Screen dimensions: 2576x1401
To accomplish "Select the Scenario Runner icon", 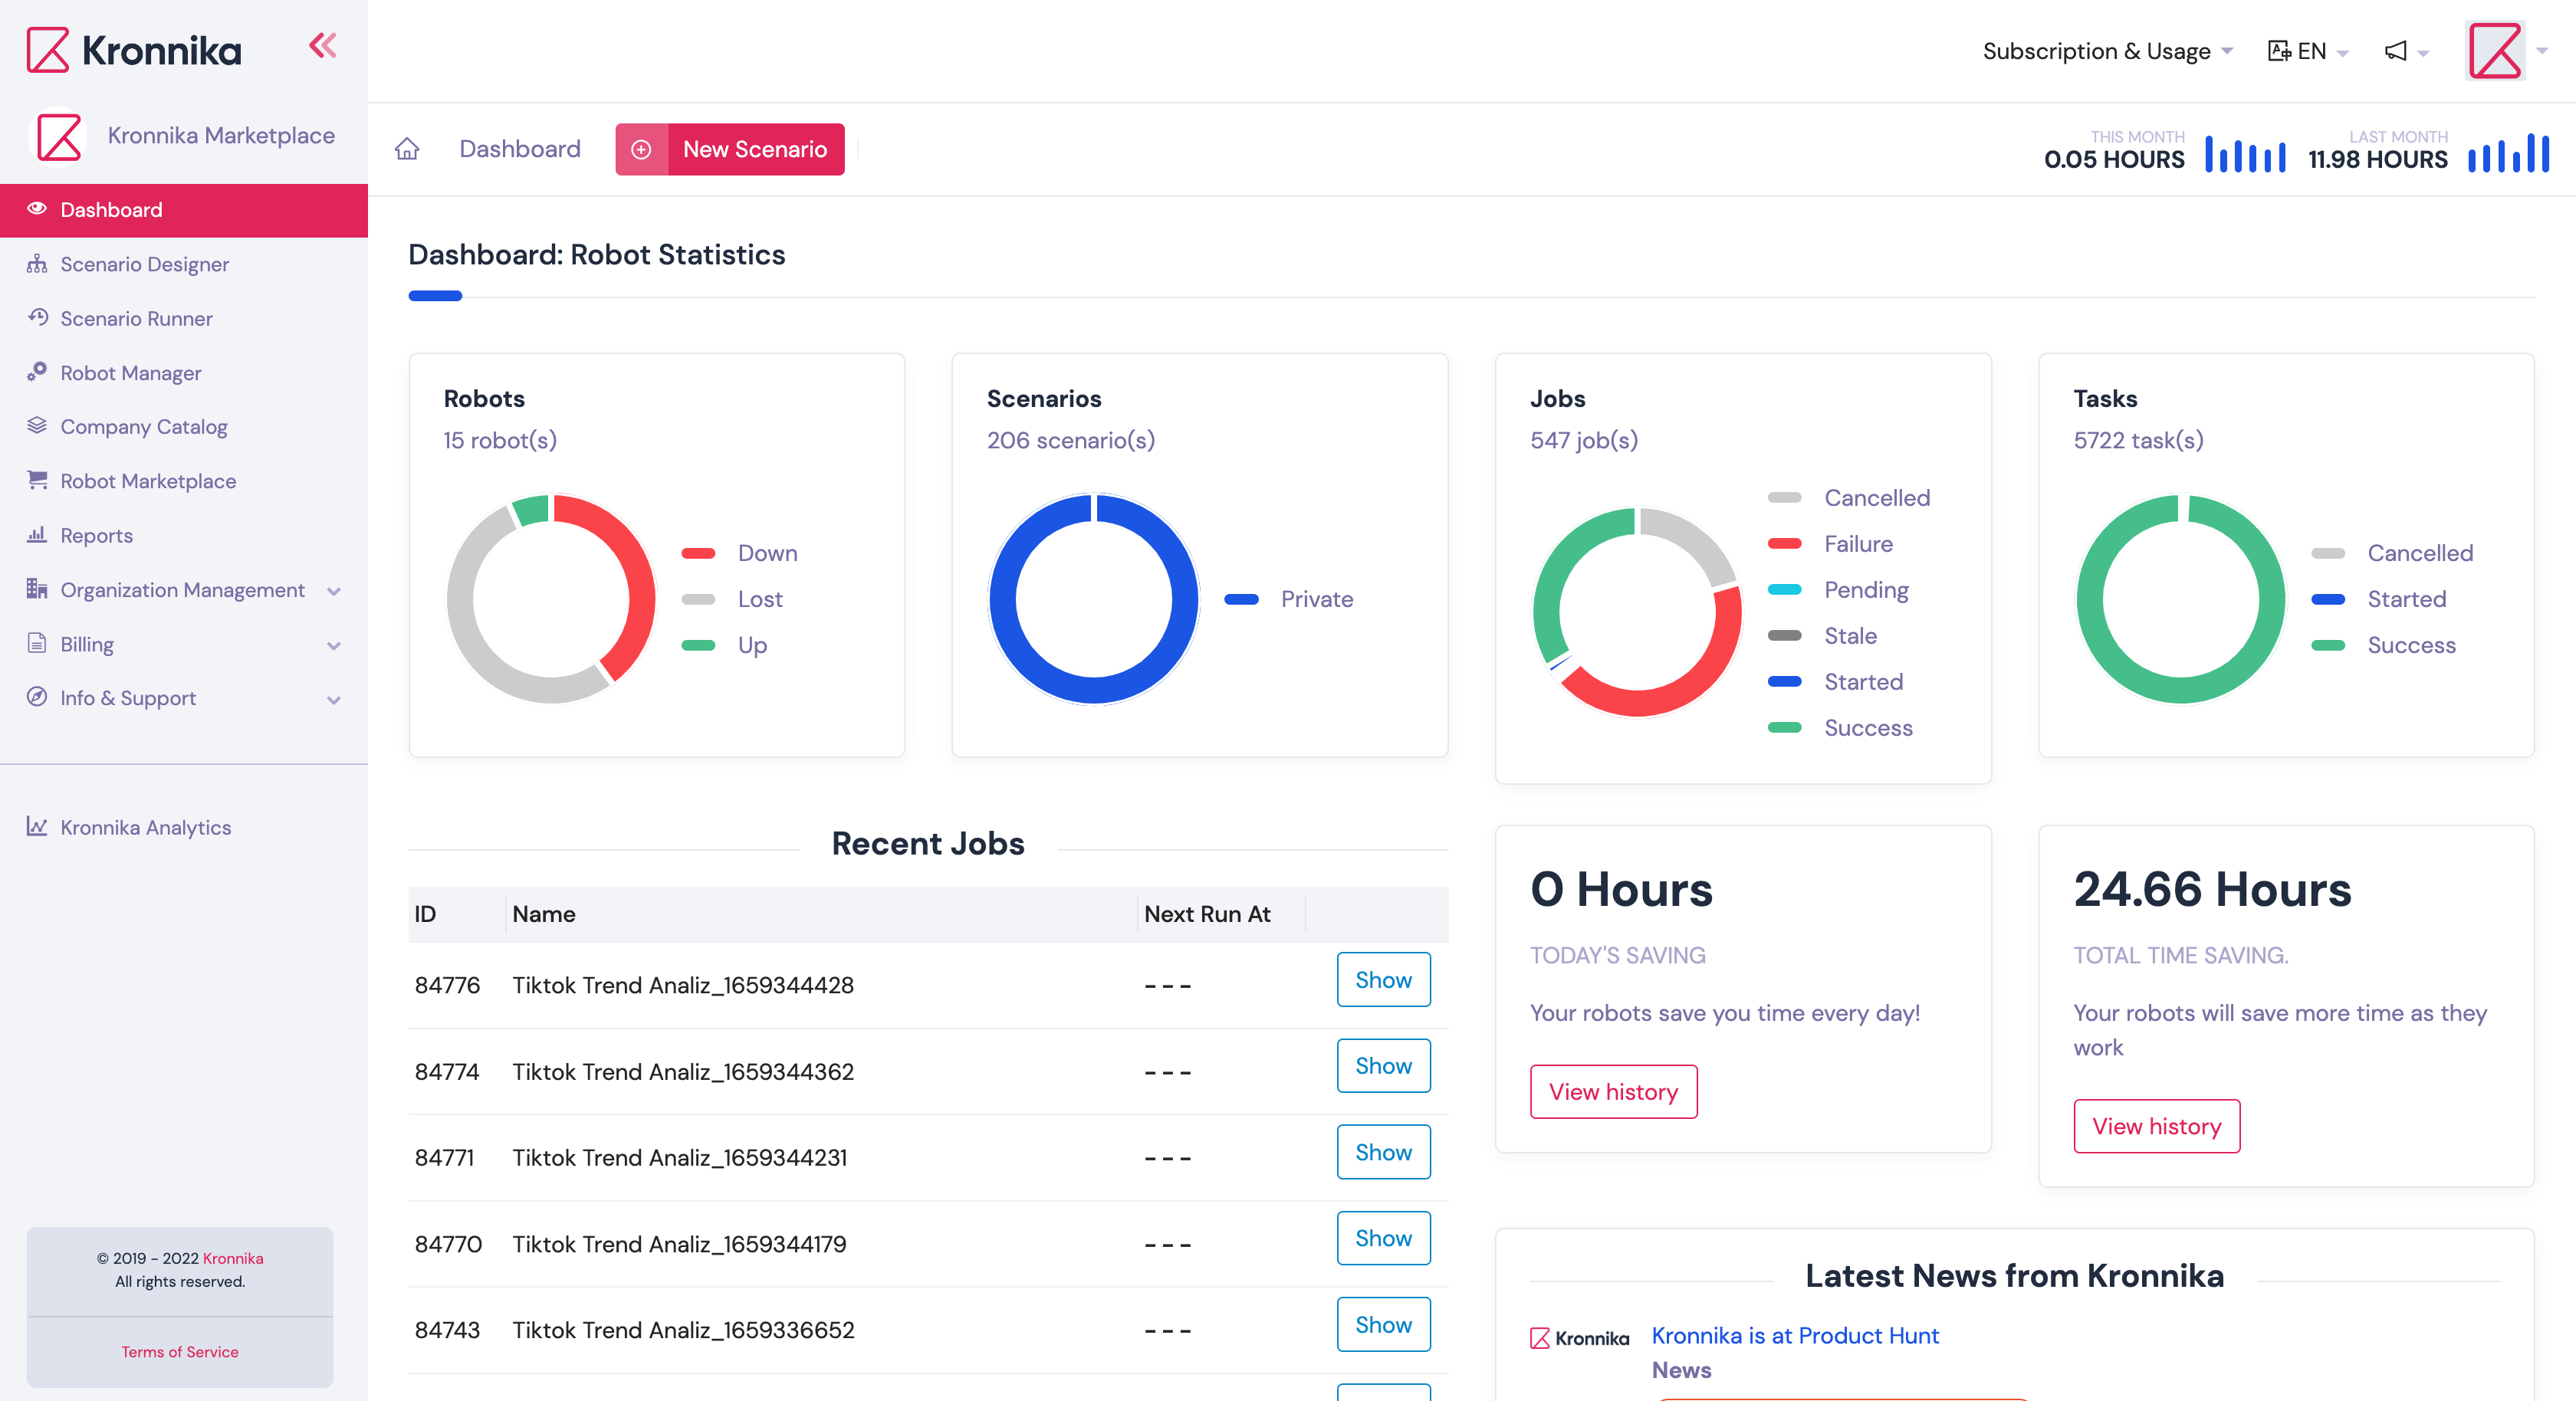I will 37,318.
